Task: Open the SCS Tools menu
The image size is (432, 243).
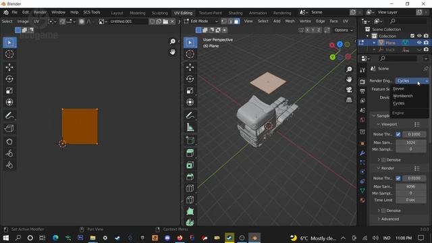Action: 92,12
